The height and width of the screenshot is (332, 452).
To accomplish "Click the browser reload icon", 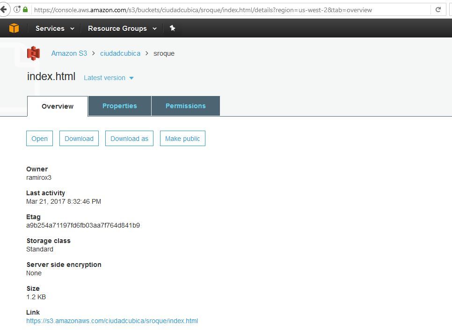I will click(x=438, y=9).
